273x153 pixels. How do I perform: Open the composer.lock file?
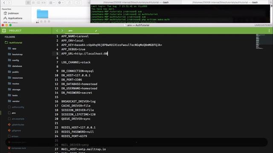coord(17,148)
